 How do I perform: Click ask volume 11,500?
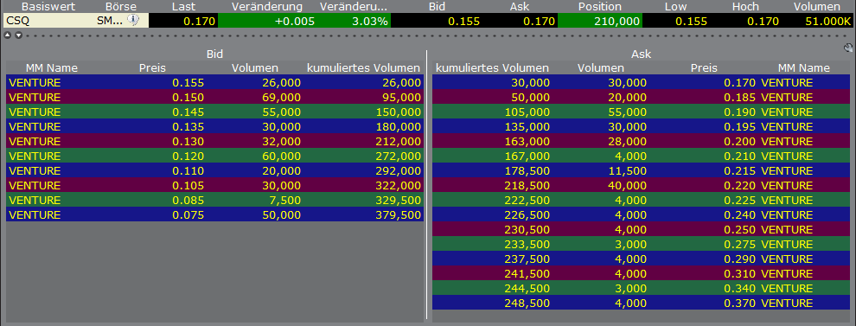click(628, 170)
